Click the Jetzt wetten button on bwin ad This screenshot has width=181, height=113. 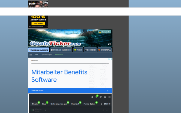pos(38,24)
